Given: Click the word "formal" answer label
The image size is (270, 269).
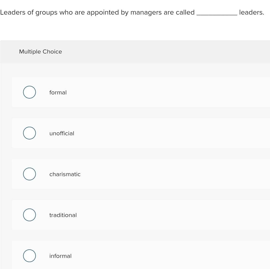Looking at the screenshot, I should point(58,93).
